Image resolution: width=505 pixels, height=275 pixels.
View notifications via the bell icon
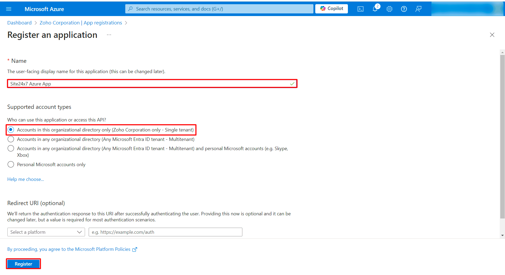[x=375, y=9]
